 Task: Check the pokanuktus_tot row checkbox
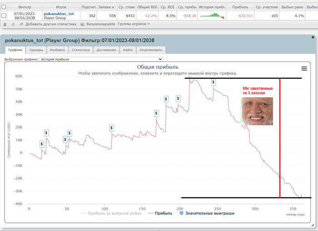tap(4, 15)
